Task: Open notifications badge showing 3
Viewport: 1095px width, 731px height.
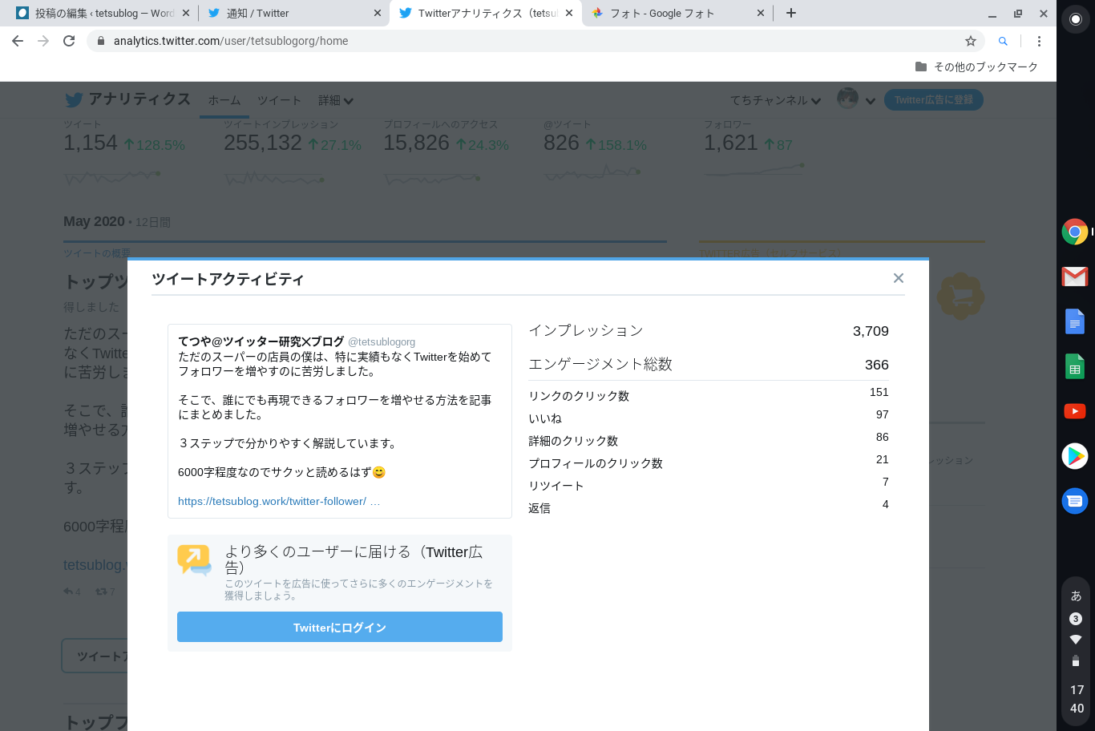Action: (1076, 619)
